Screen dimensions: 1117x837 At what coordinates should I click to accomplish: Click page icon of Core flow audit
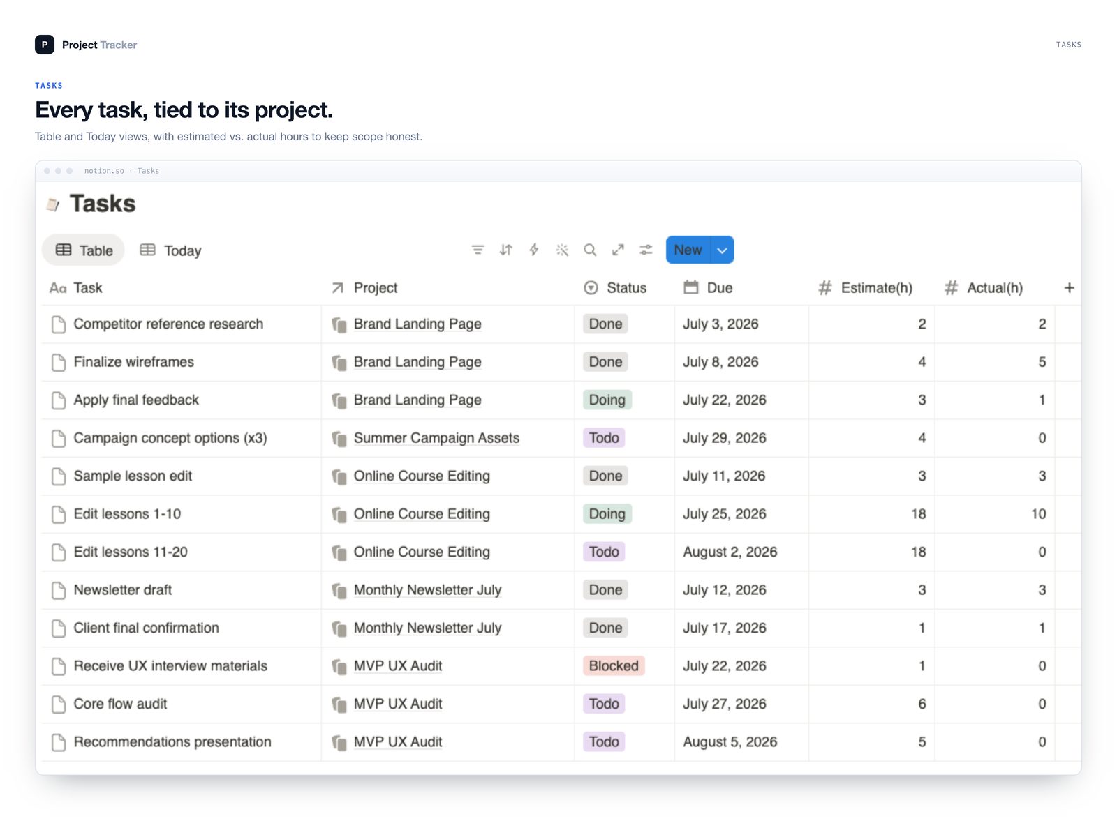tap(59, 704)
